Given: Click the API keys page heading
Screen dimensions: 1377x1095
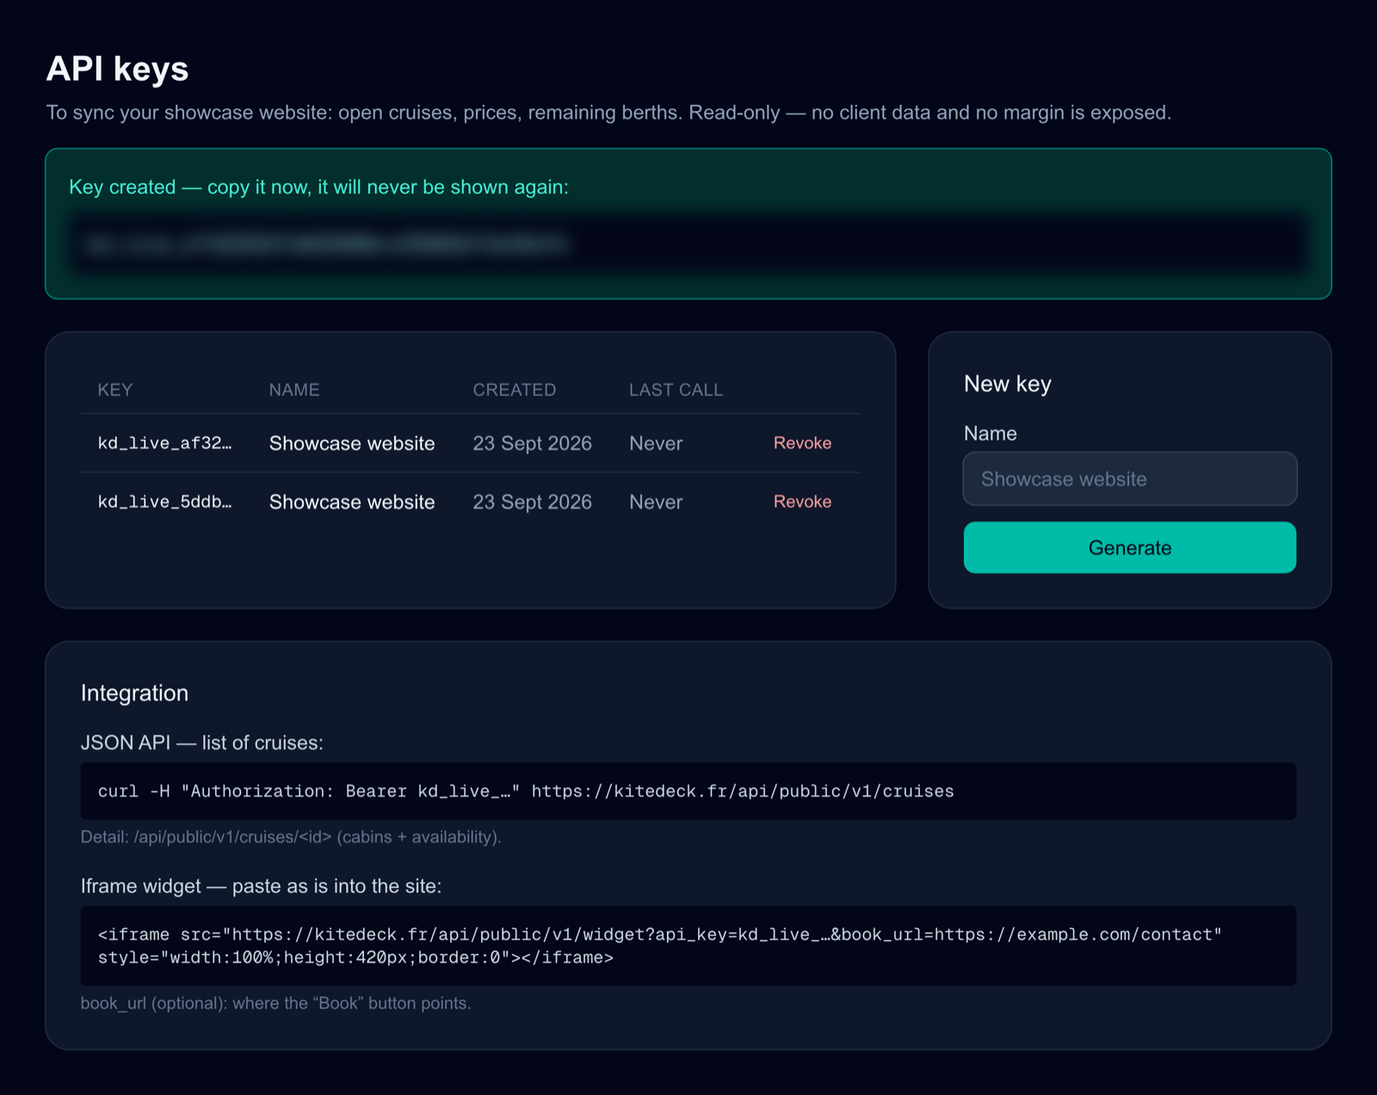Looking at the screenshot, I should pyautogui.click(x=117, y=69).
